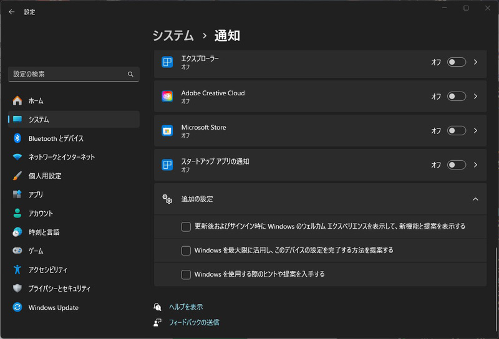The image size is (499, 339).
Task: Click the ゲーム controller icon
Action: click(17, 251)
